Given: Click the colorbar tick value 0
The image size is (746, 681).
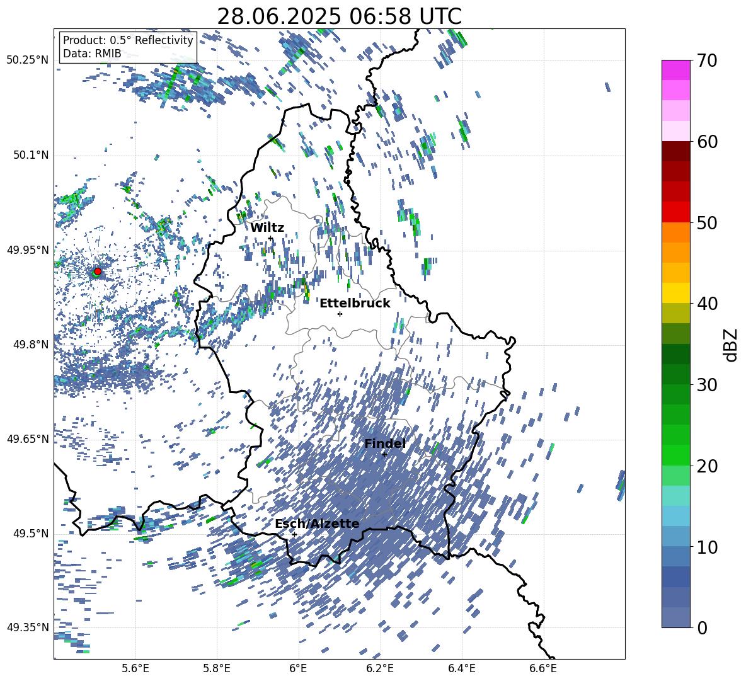Looking at the screenshot, I should point(702,627).
